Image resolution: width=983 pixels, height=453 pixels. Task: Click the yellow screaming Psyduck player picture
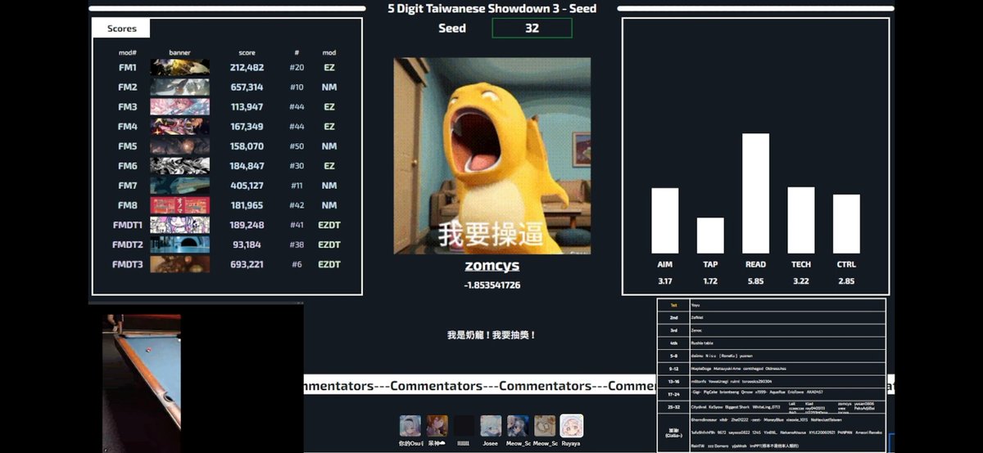491,155
